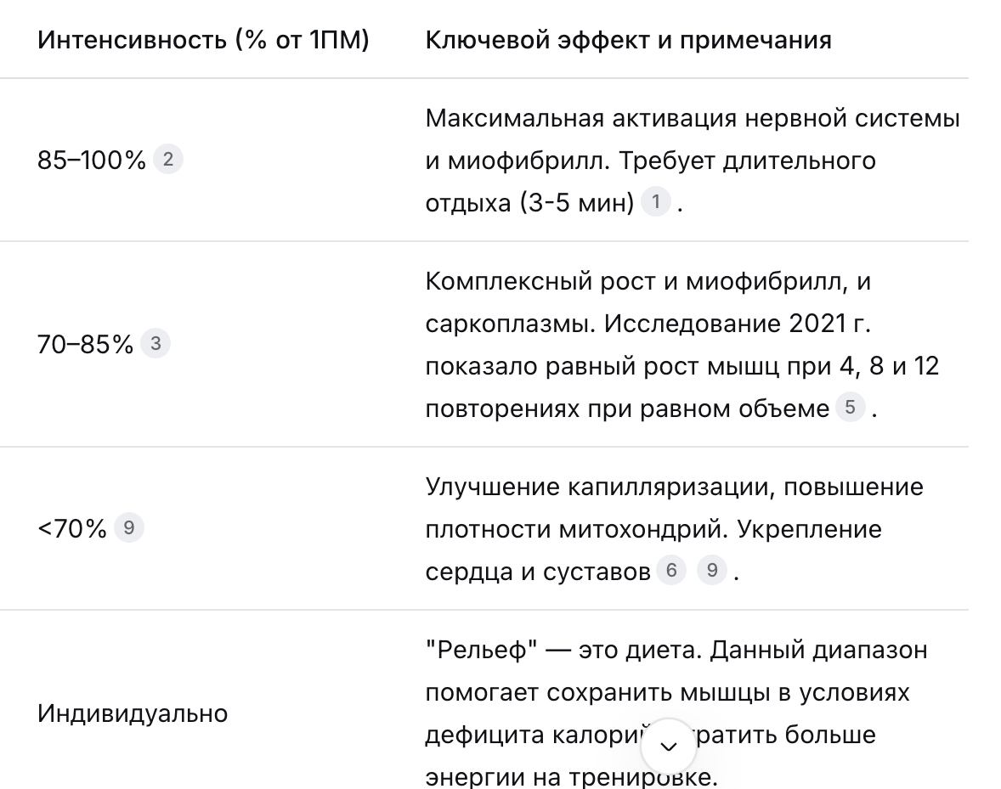The image size is (1001, 789).
Task: Click the text 'Максимальная активация нервной системы'
Action: coord(693,118)
